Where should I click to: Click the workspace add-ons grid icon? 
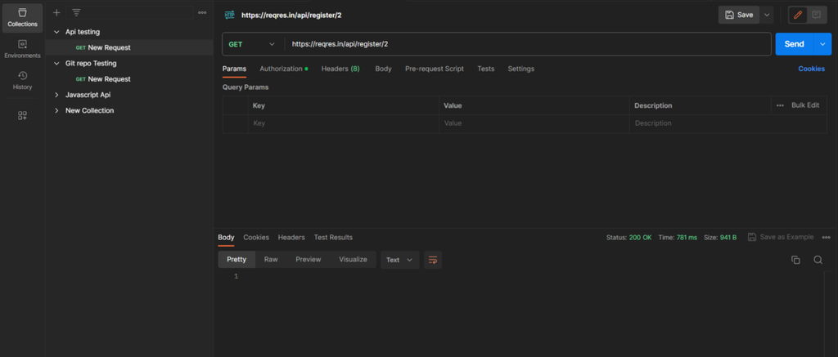click(22, 115)
